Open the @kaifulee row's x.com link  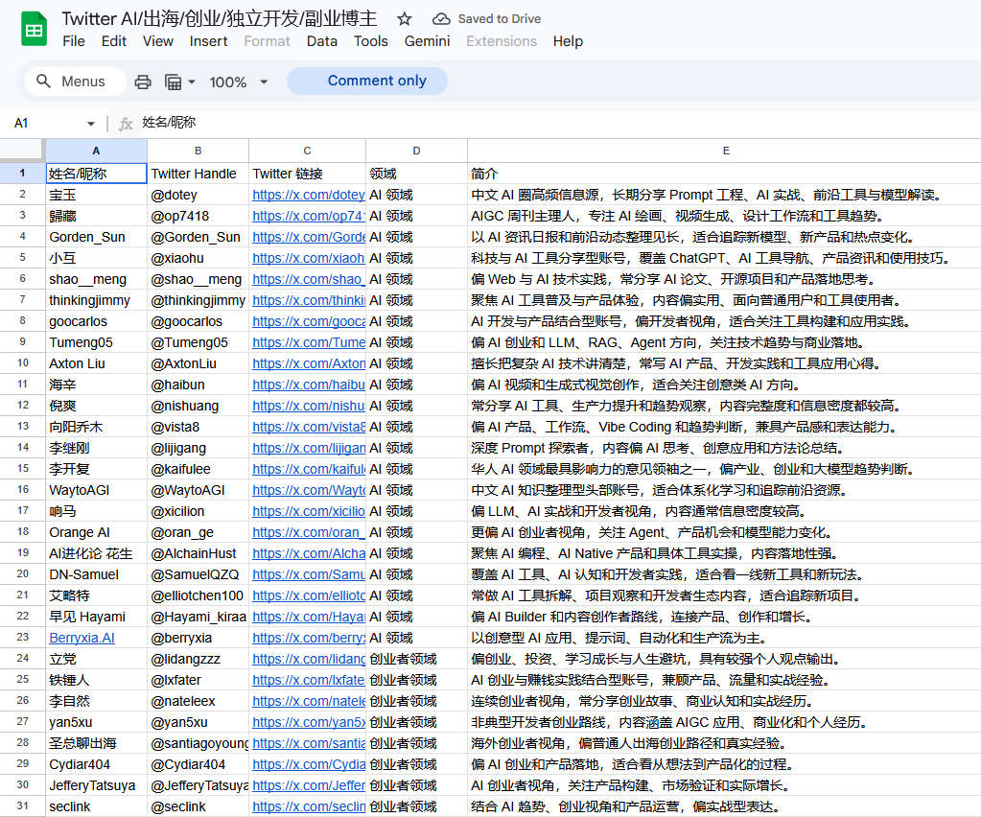coord(309,469)
